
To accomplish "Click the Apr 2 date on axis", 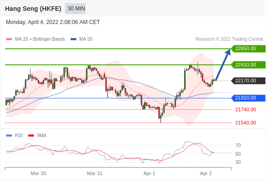I will pos(206,173).
